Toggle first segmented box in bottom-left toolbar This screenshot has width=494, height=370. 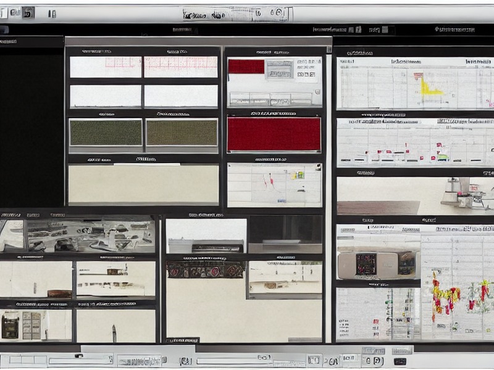click(x=15, y=360)
